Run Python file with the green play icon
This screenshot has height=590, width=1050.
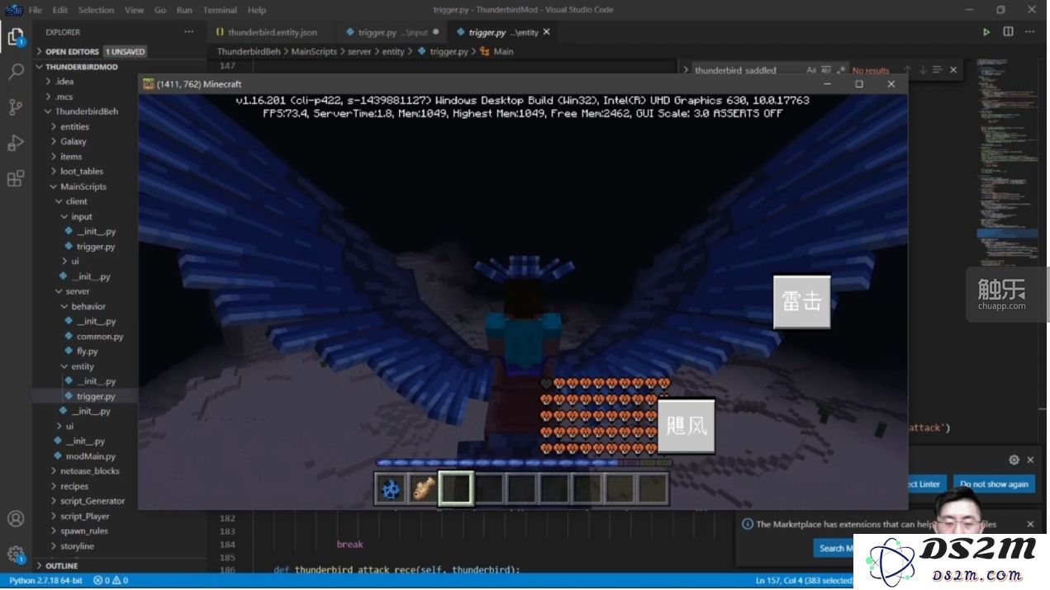[986, 32]
